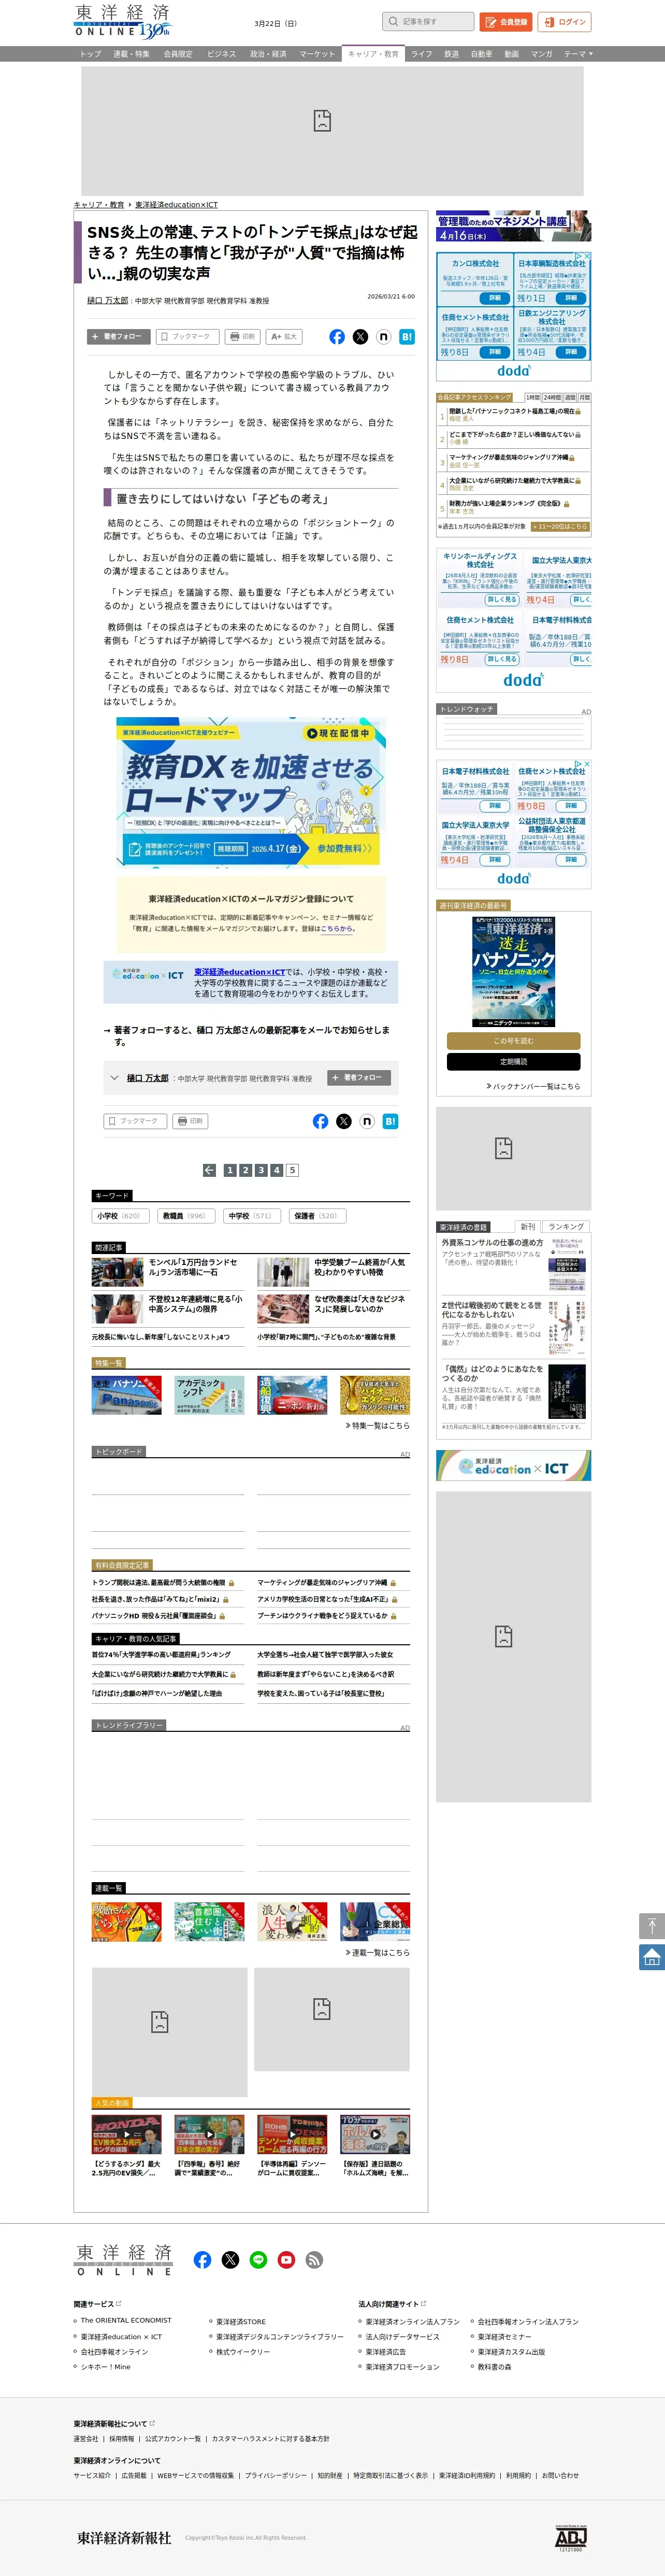
Task: Click Hatena B! icon below the headline
Action: 407,337
